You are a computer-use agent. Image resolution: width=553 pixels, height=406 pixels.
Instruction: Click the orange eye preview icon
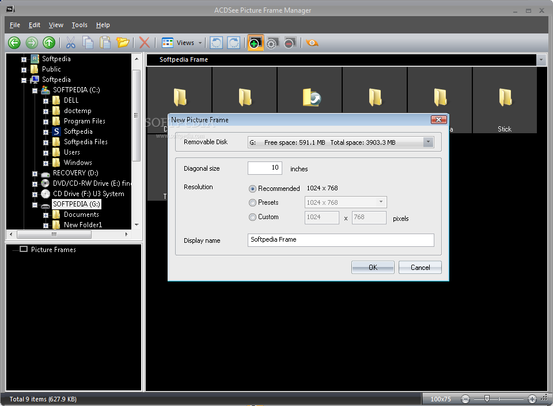click(312, 43)
